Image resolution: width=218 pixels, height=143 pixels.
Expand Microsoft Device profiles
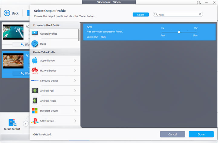click(75, 111)
